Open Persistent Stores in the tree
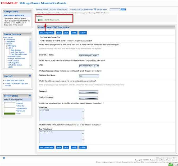Viewport: 178px width, 166px height. click(x=15, y=56)
